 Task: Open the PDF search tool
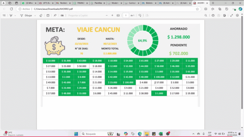pyautogui.click(x=206, y=15)
